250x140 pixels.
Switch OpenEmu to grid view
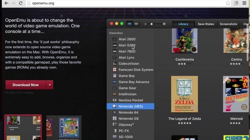pyautogui.click(x=129, y=24)
